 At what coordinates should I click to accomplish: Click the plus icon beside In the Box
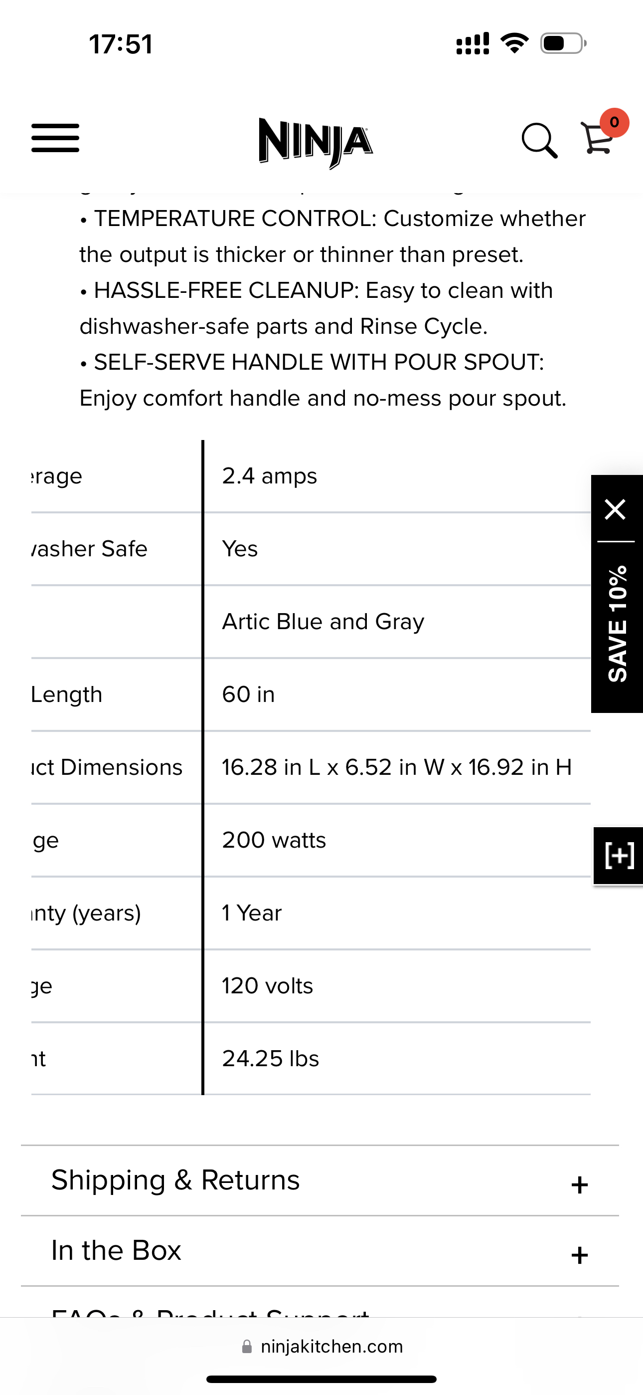coord(579,1255)
